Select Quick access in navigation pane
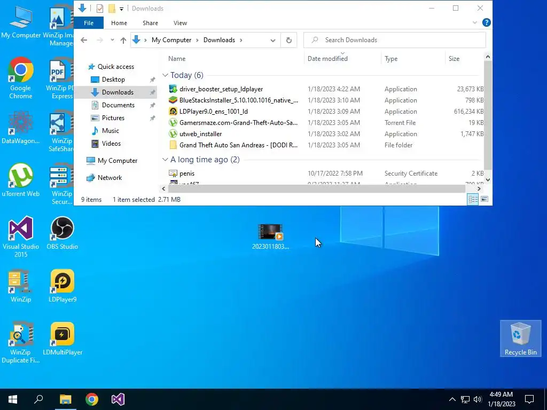 116,67
